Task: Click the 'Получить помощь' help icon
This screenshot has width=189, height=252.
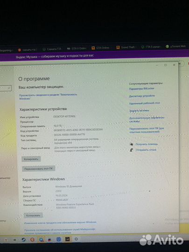Action: pos(131,144)
